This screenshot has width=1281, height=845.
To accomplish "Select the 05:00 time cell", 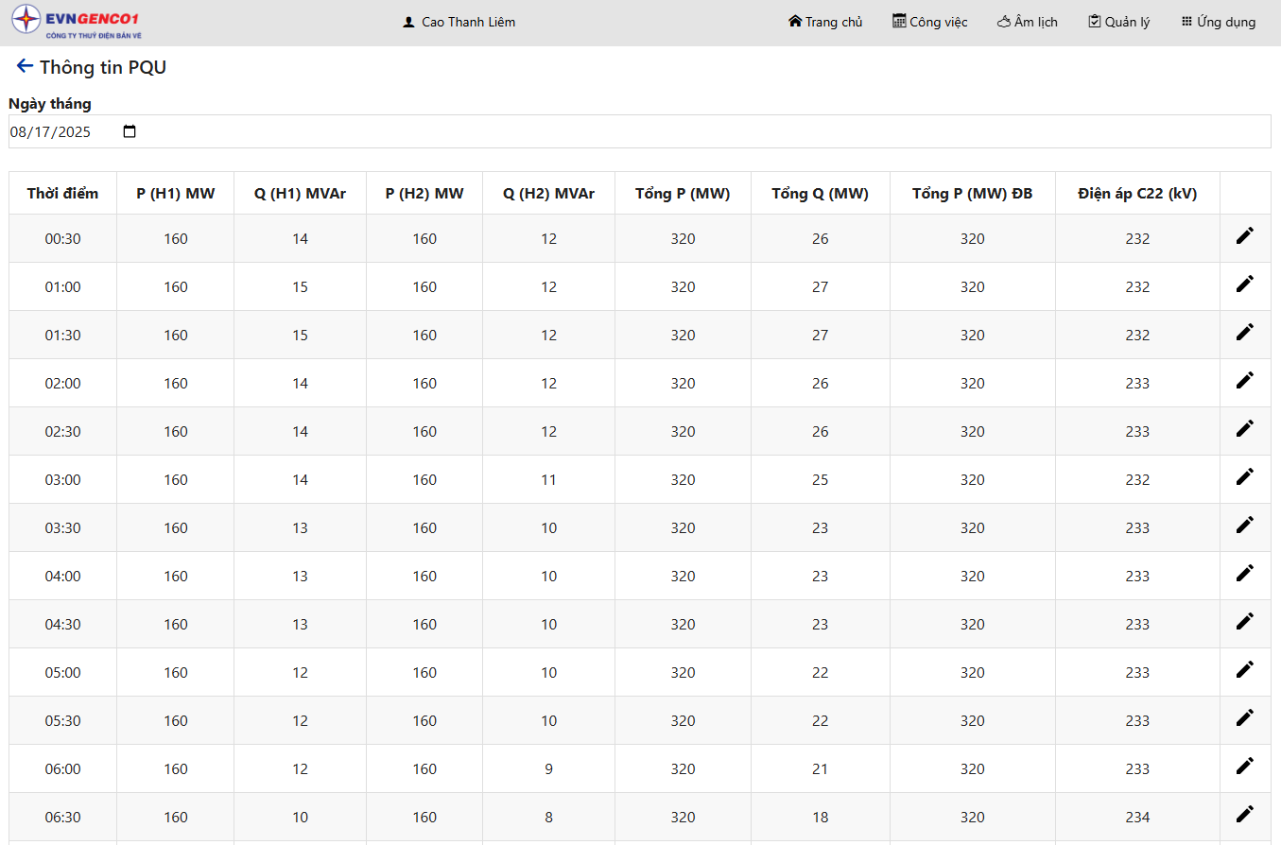I will (x=62, y=673).
